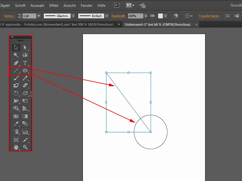Select the Magic Wand tool
This screenshot has height=181, width=242.
coord(16,55)
